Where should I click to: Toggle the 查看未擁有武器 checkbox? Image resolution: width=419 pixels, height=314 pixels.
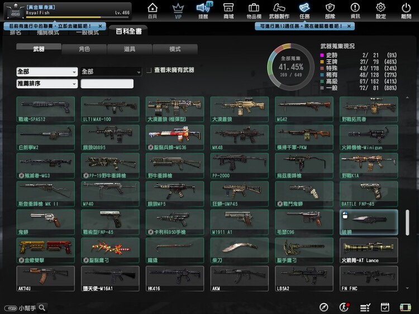[x=149, y=70]
